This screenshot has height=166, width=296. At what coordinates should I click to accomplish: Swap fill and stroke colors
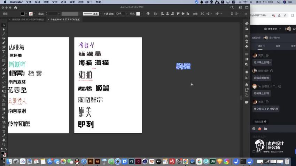pos(6,149)
